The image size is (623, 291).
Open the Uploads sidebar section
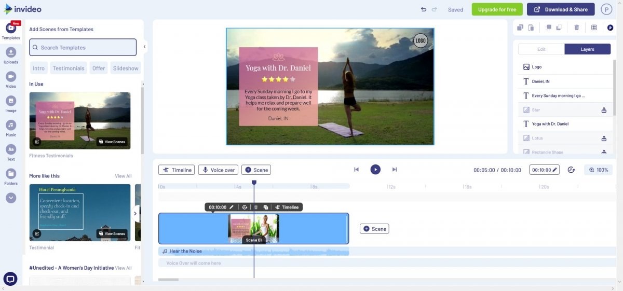tap(11, 54)
